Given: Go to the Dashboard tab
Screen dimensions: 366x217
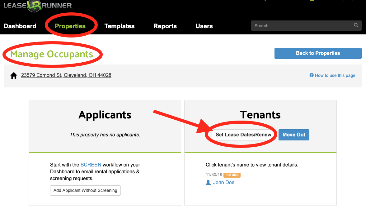Looking at the screenshot, I should tap(20, 26).
